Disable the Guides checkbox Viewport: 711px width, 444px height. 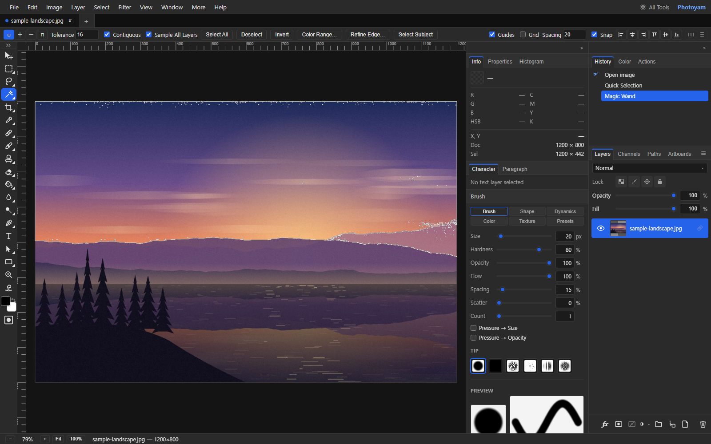[492, 34]
